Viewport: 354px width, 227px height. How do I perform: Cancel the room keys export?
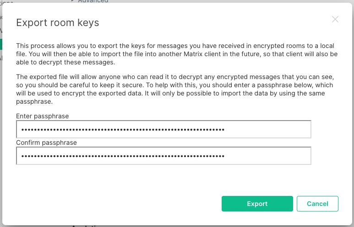tap(317, 204)
